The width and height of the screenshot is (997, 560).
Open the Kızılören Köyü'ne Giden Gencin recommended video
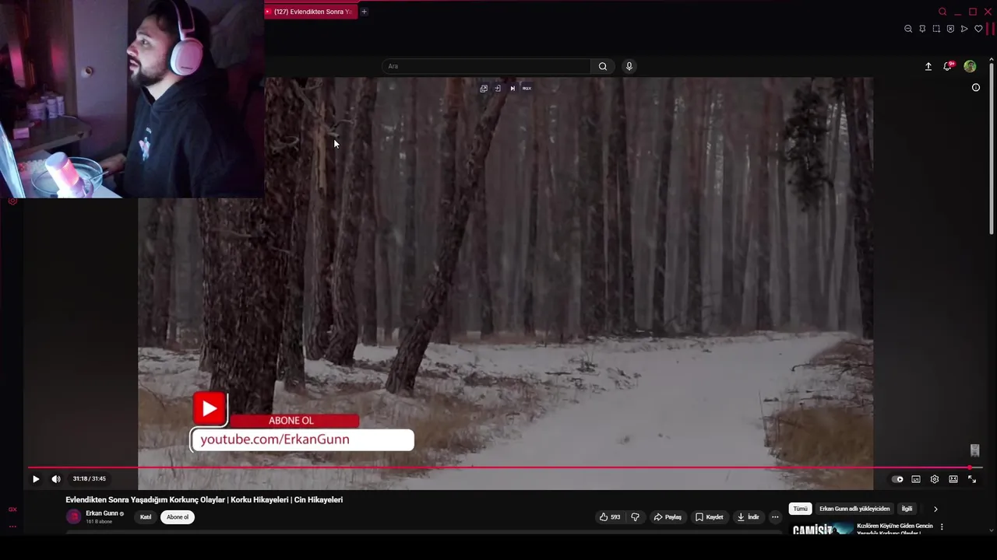pyautogui.click(x=894, y=528)
